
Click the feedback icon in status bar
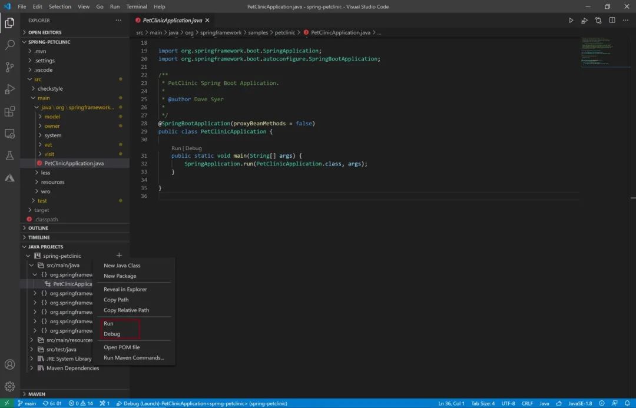[x=614, y=403]
